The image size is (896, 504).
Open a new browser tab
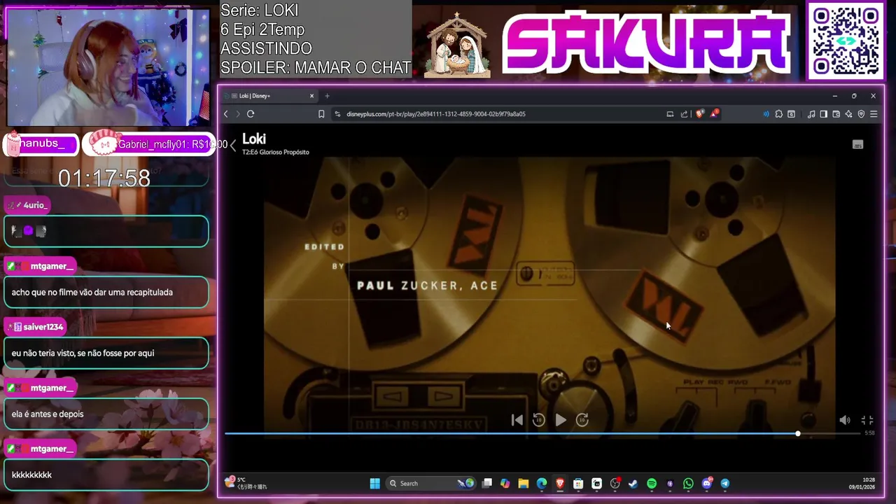[x=327, y=96]
